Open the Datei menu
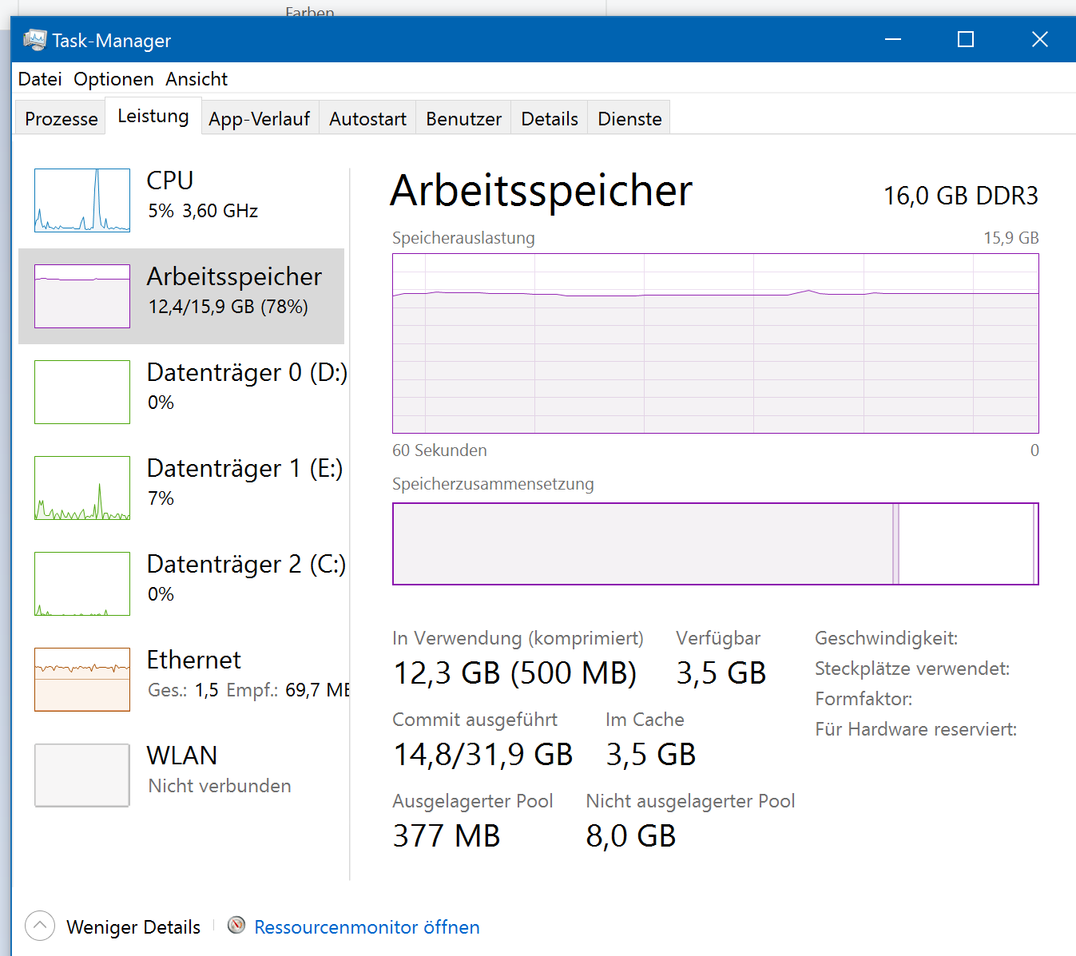The image size is (1076, 956). [x=40, y=79]
